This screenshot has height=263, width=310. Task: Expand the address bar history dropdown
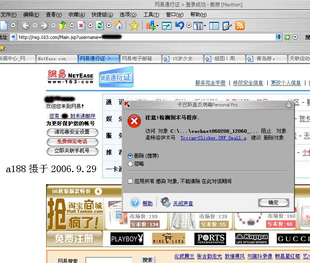click(x=279, y=37)
